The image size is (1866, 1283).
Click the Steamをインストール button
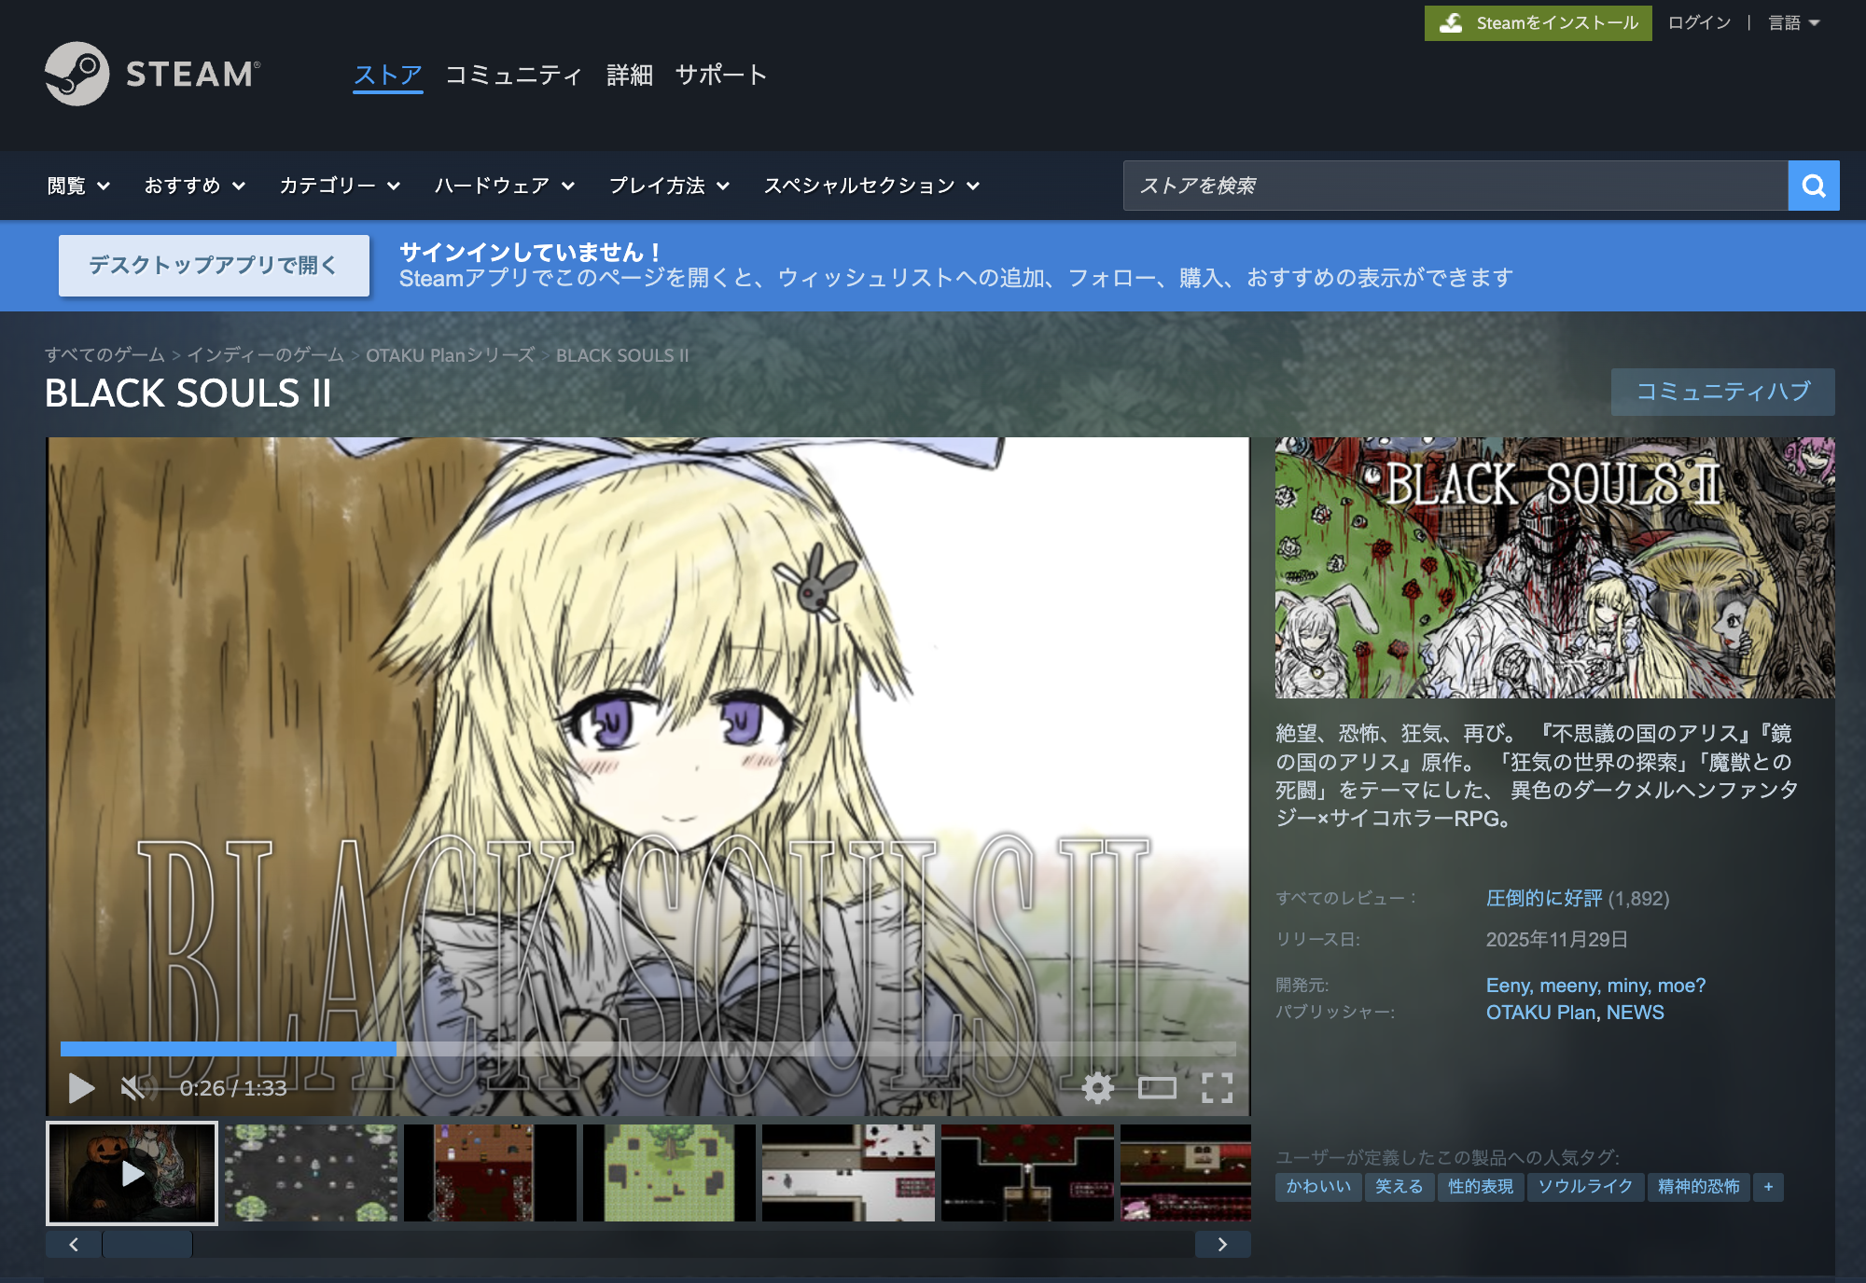pos(1538,22)
